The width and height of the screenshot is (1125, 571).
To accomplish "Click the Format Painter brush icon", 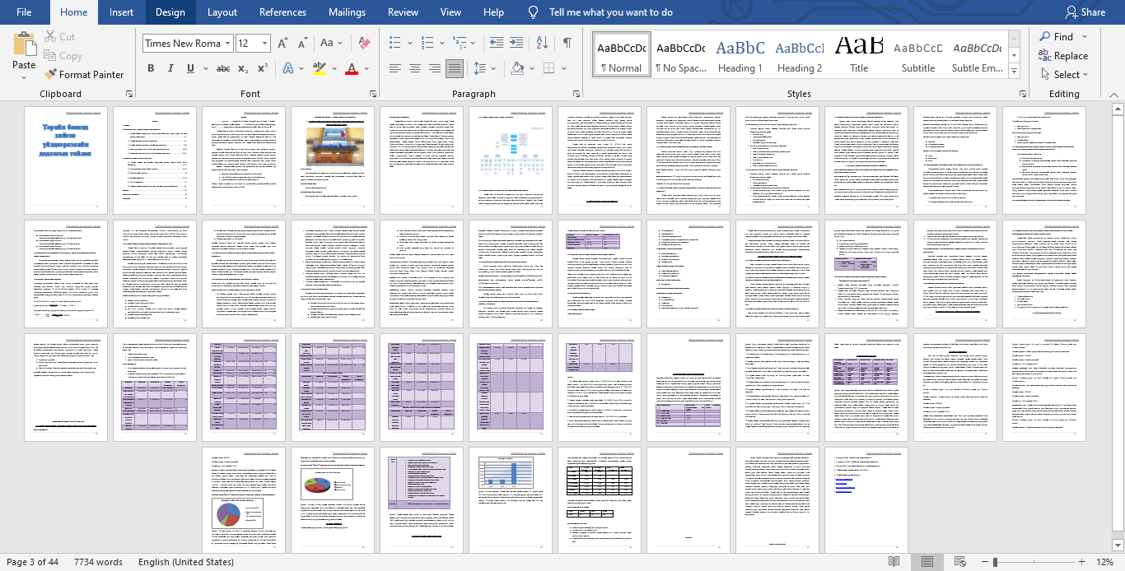I will coord(51,74).
